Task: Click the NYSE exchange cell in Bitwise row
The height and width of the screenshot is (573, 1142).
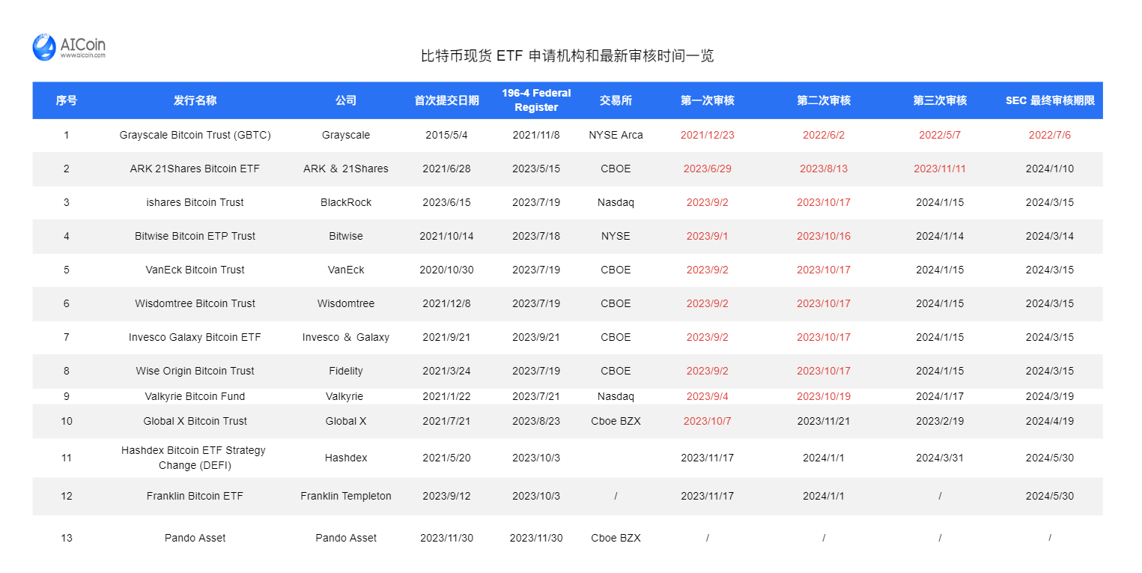Action: click(x=616, y=236)
